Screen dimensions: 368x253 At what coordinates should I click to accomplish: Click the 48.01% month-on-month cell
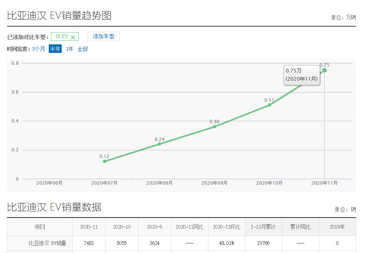[226, 243]
